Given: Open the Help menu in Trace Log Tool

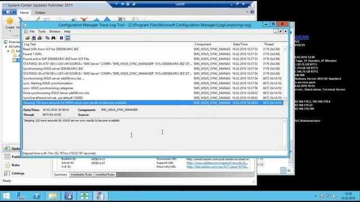Looking at the screenshot, I should [67, 31].
